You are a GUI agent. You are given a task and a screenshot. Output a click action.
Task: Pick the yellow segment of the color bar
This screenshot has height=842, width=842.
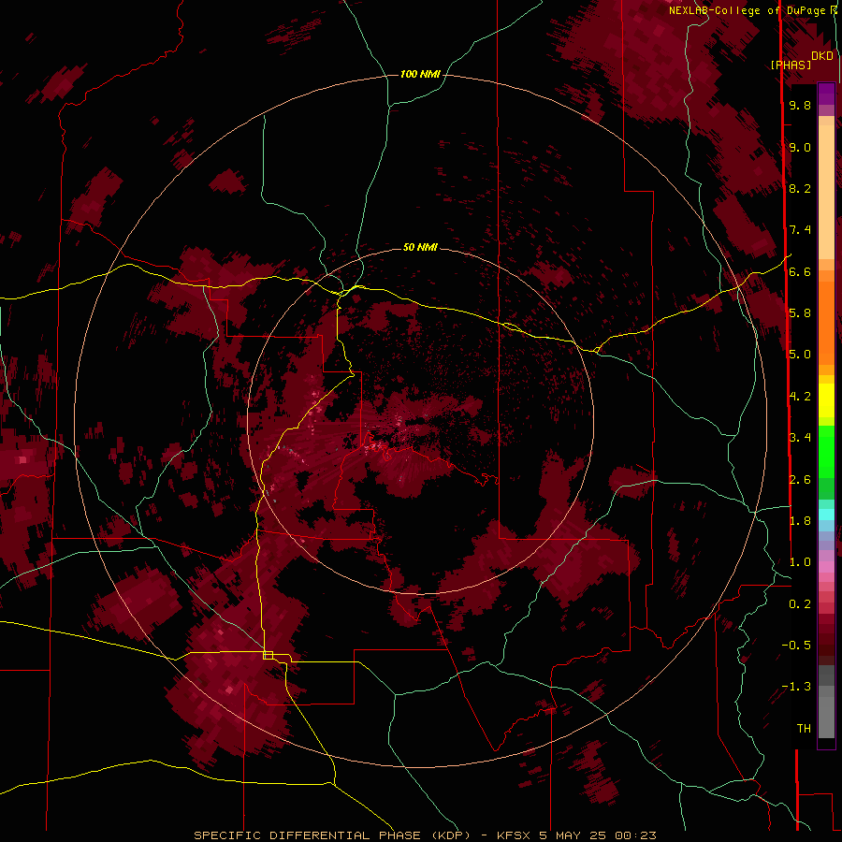point(826,400)
